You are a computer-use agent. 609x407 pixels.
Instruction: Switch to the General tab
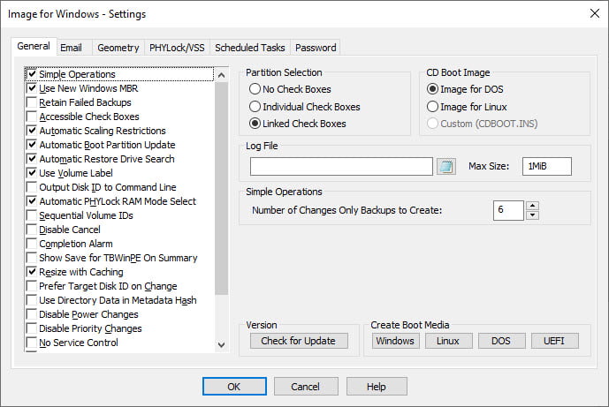coord(34,46)
